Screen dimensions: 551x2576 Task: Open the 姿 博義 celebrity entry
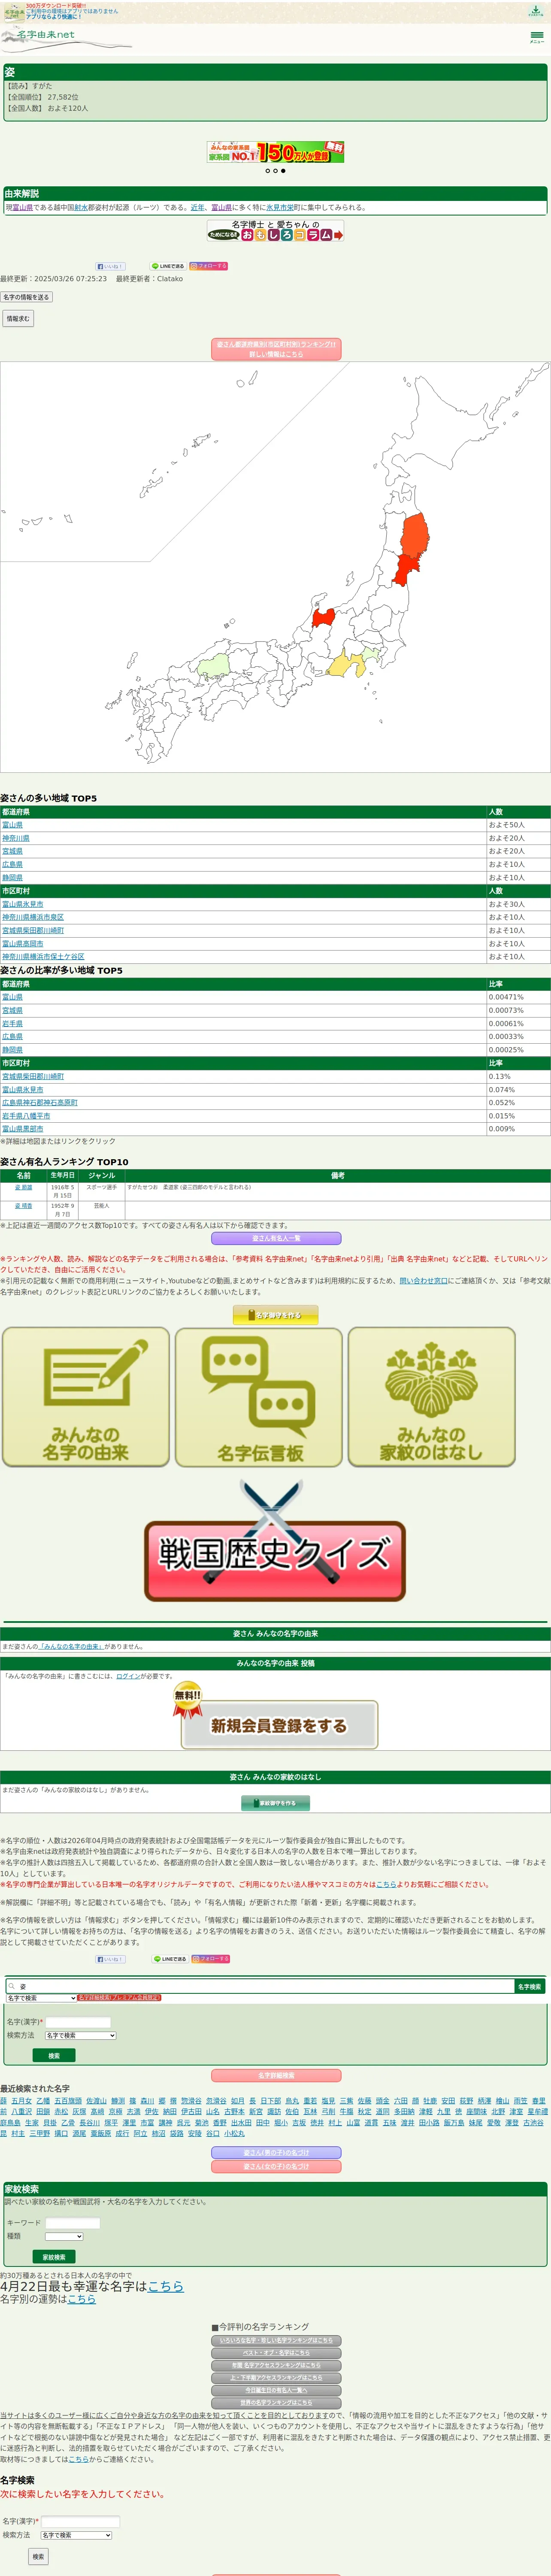pyautogui.click(x=23, y=1206)
